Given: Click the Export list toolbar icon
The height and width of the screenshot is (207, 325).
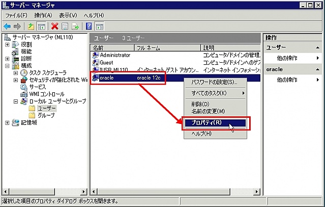Looking at the screenshot, I should (75, 27).
